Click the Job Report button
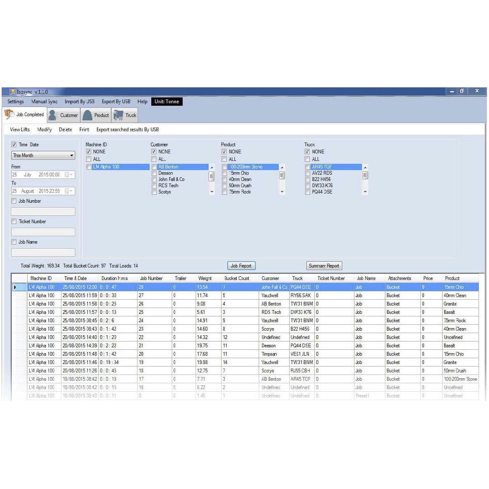489x489 pixels. 241,265
